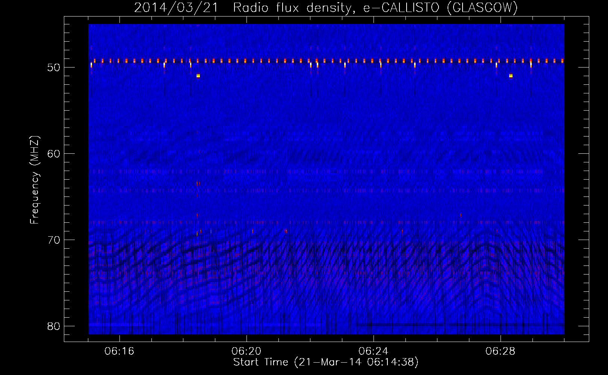Select the 70 frequency tick label

coord(54,240)
